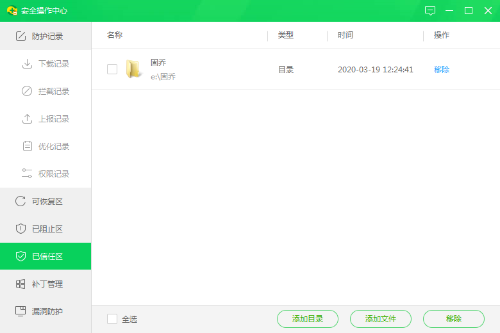The height and width of the screenshot is (333, 500).
Task: Click the 类型 column header
Action: [286, 35]
